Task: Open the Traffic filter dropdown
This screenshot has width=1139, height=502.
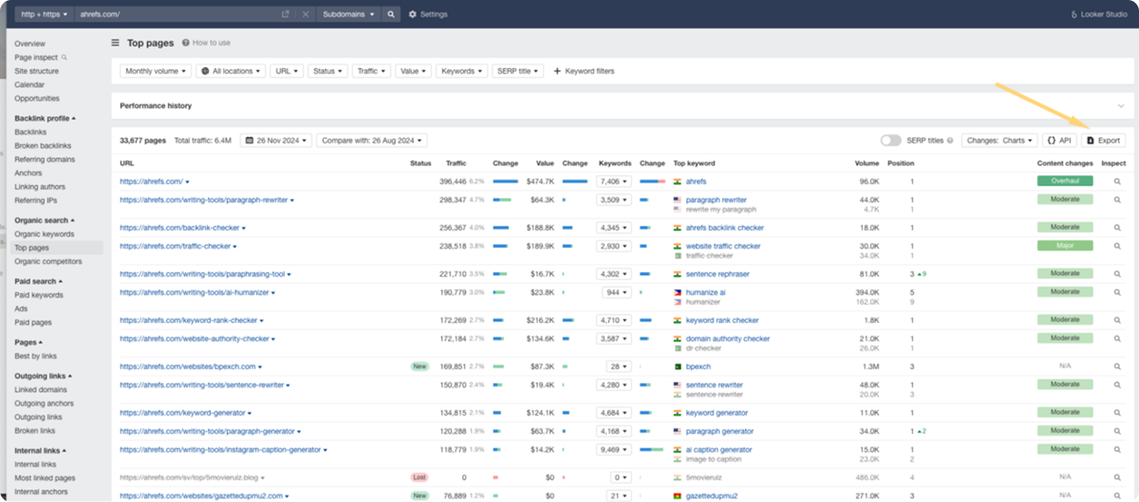Action: pos(372,72)
